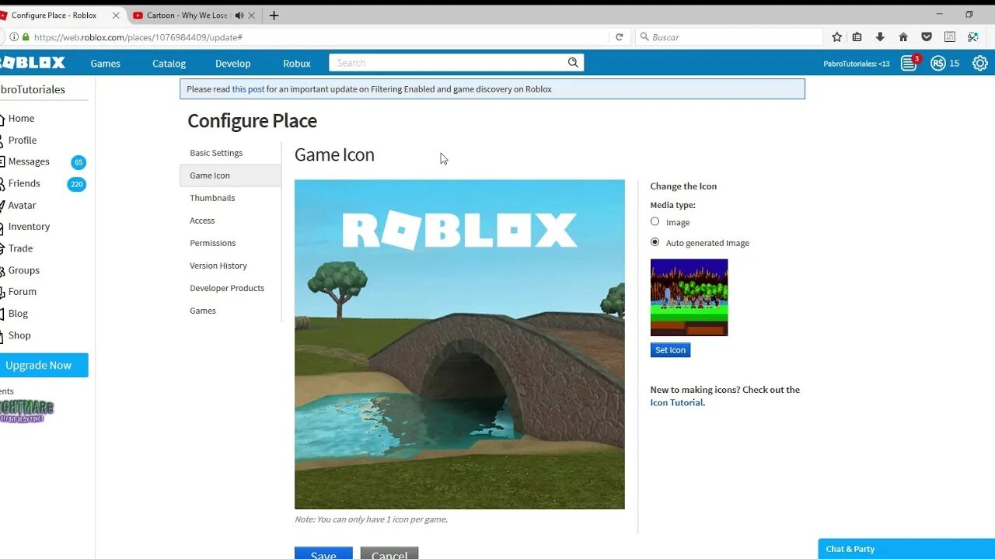The image size is (995, 559).
Task: Click the Robux balance icon
Action: [938, 64]
